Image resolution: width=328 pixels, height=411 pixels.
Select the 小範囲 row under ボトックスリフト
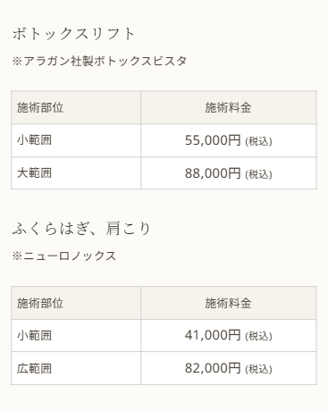(164, 140)
